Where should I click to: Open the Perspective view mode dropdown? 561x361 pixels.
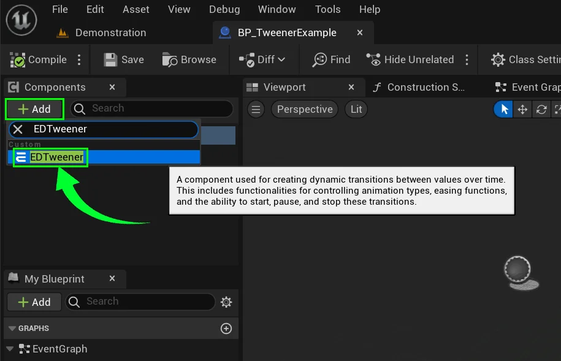[x=304, y=110]
